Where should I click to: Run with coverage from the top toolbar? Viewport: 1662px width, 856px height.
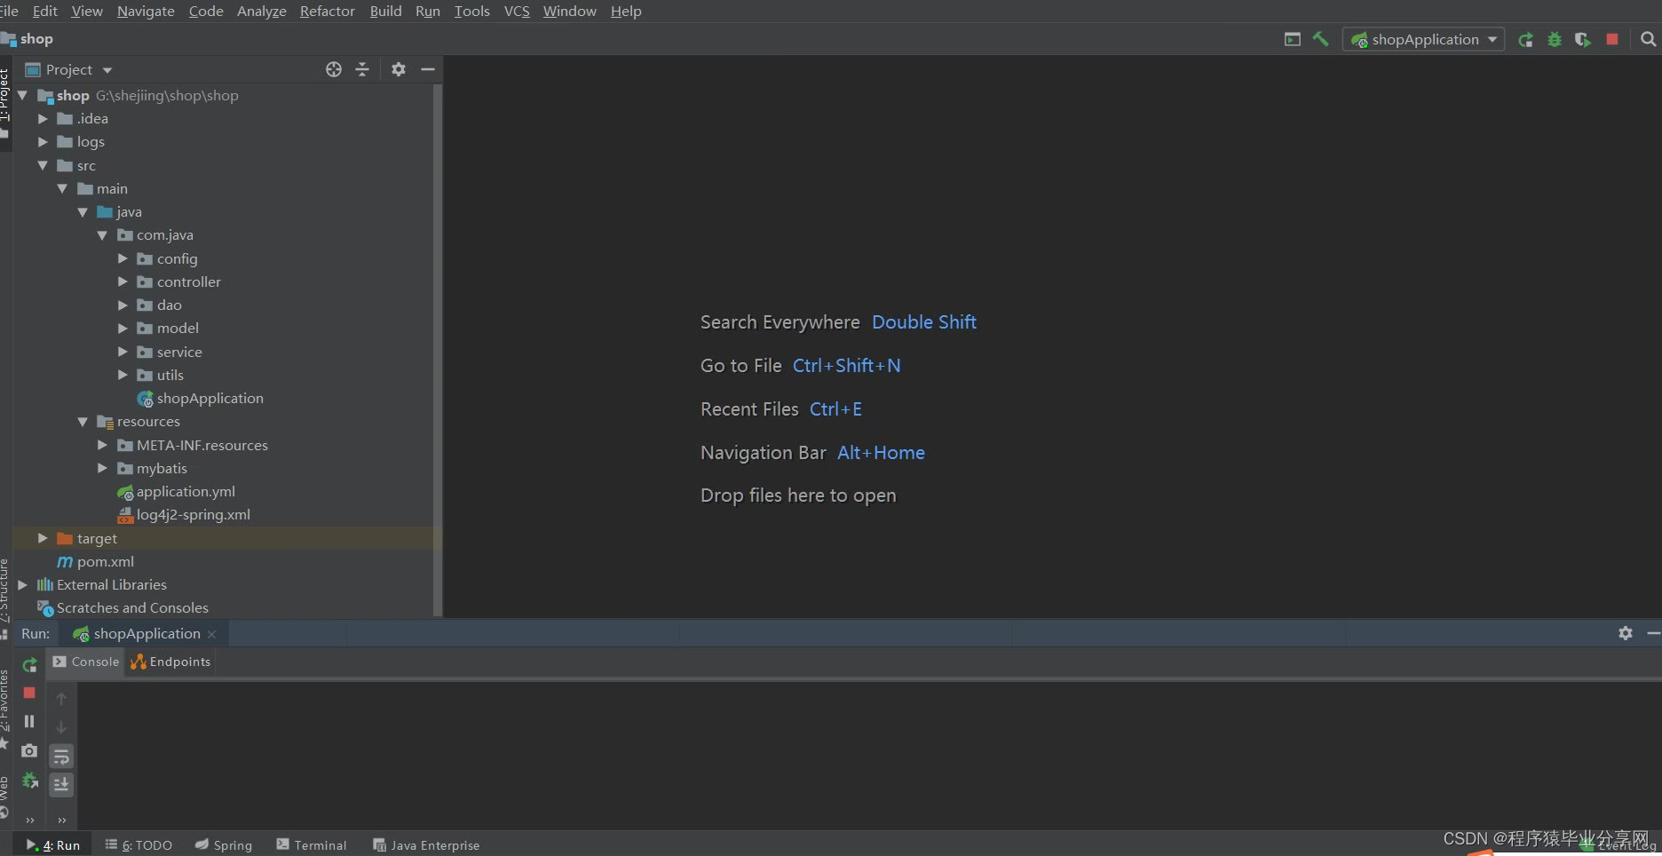pyautogui.click(x=1583, y=39)
